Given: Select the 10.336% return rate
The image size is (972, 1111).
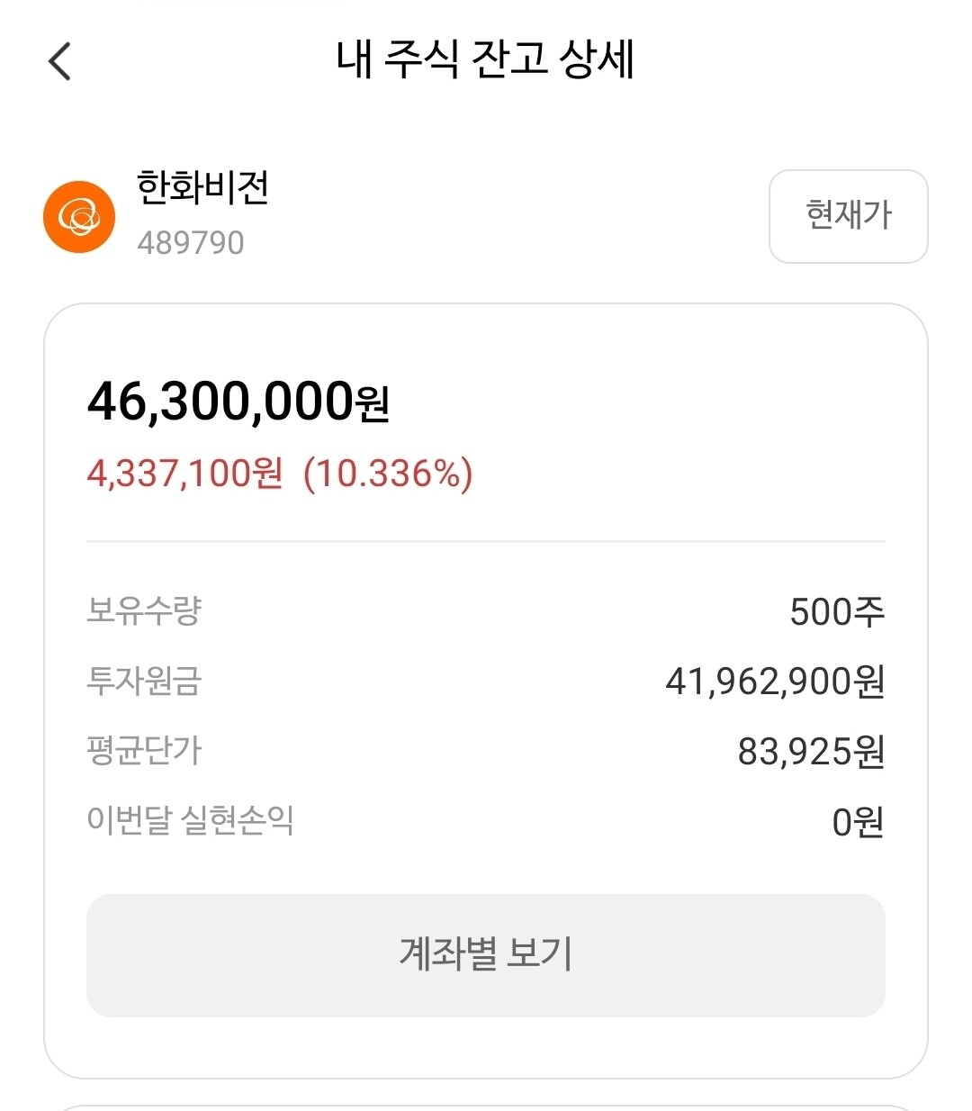Looking at the screenshot, I should pyautogui.click(x=388, y=474).
